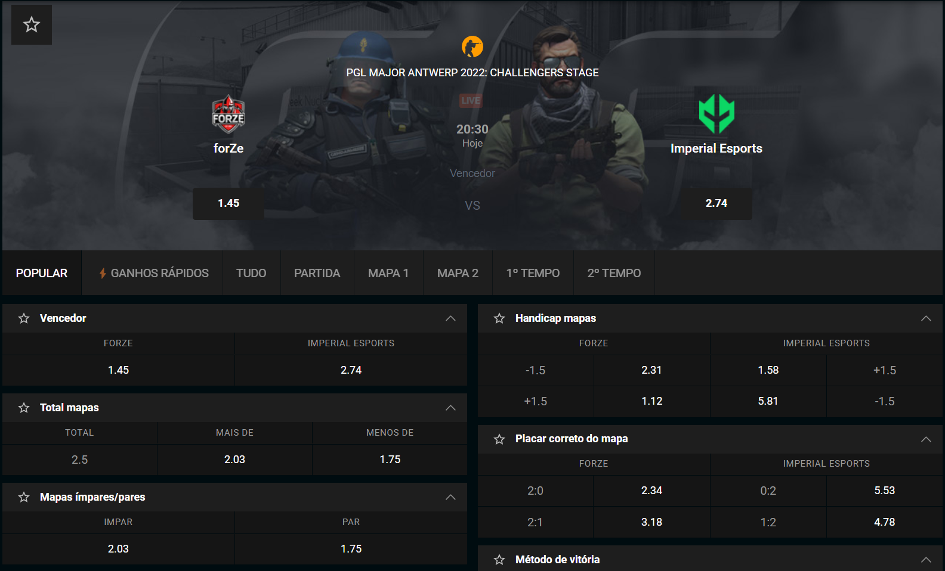Open the TUDO tab
The width and height of the screenshot is (945, 571).
tap(251, 273)
